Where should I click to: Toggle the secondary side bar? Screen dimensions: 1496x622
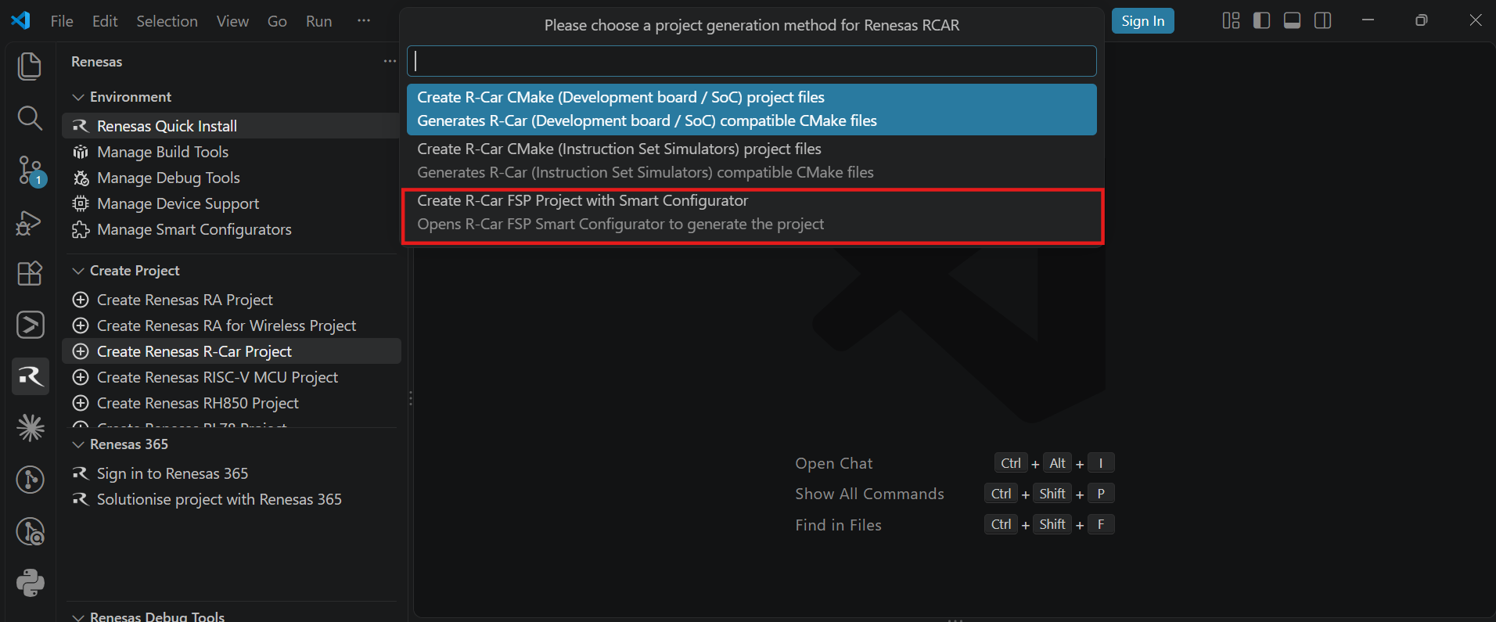coord(1323,21)
